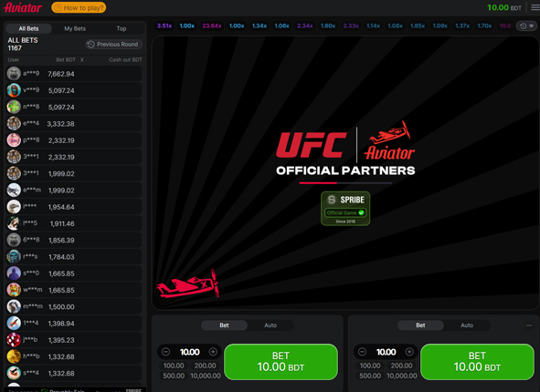540x392 pixels.
Task: Increase left bet amount with plus
Action: point(213,352)
